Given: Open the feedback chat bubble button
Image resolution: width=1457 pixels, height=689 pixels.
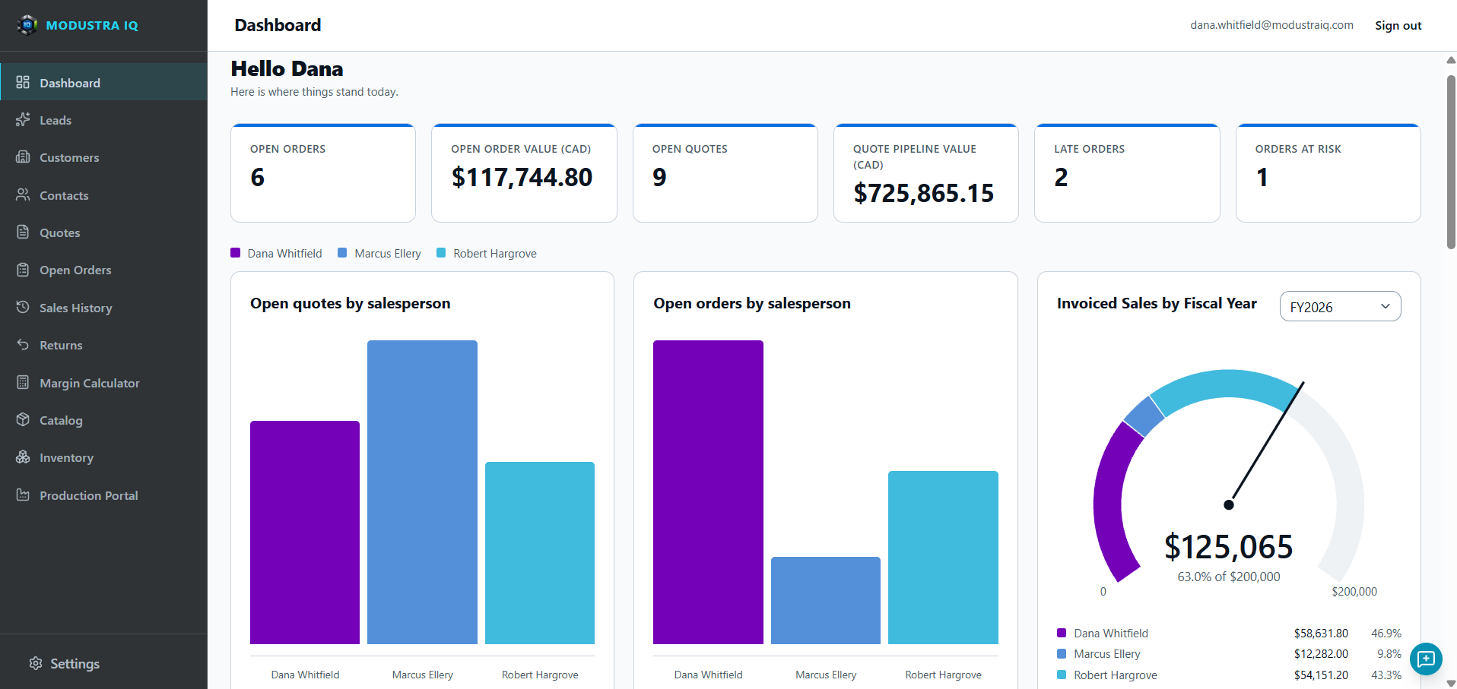Looking at the screenshot, I should coord(1426,659).
